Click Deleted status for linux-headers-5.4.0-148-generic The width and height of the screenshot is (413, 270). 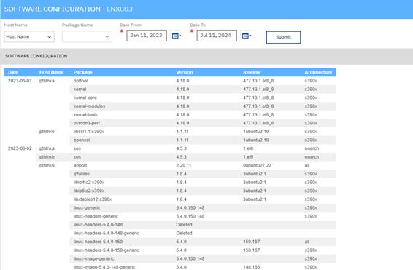[184, 233]
